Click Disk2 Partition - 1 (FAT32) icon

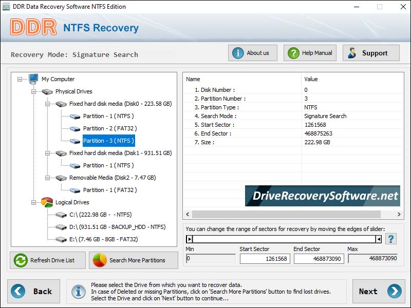(75, 190)
